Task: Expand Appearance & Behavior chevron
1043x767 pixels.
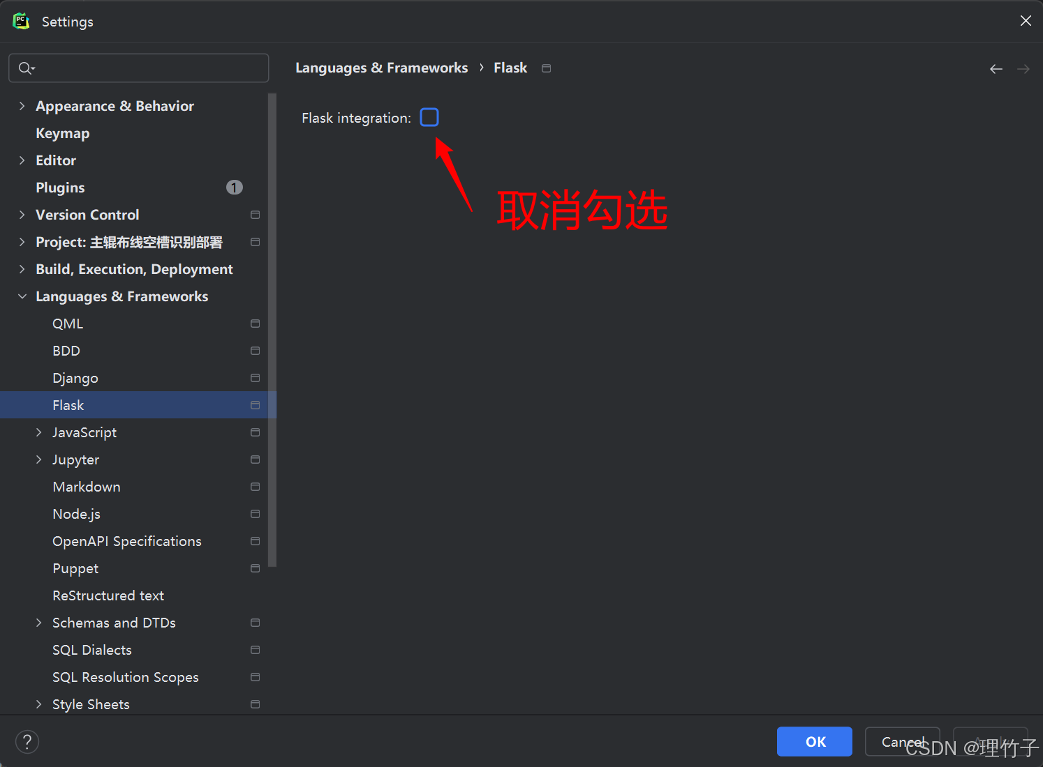Action: 22,106
